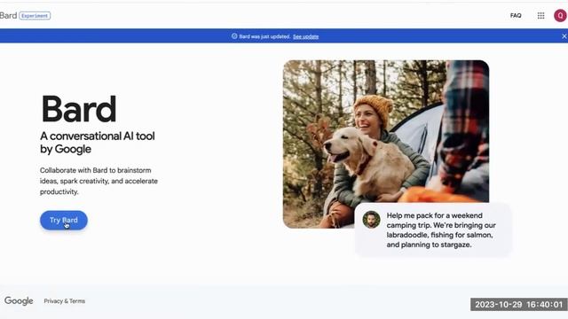This screenshot has height=319, width=568.
Task: Click the Google logo in footer
Action: tap(19, 301)
